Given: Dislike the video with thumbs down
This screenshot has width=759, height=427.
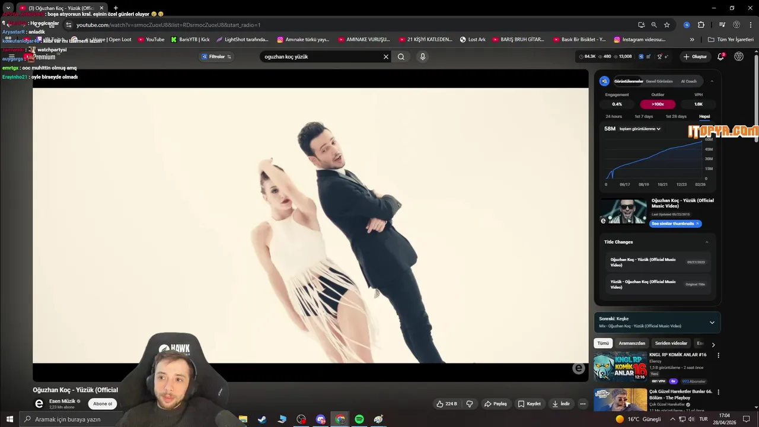Looking at the screenshot, I should point(470,404).
